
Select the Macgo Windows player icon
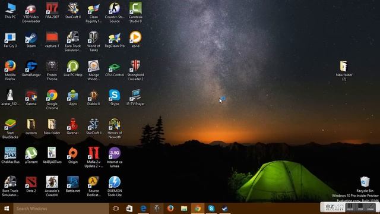pos(94,71)
